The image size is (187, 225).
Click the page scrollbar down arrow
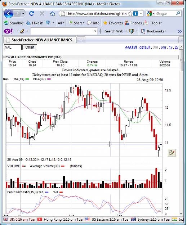(x=181, y=214)
